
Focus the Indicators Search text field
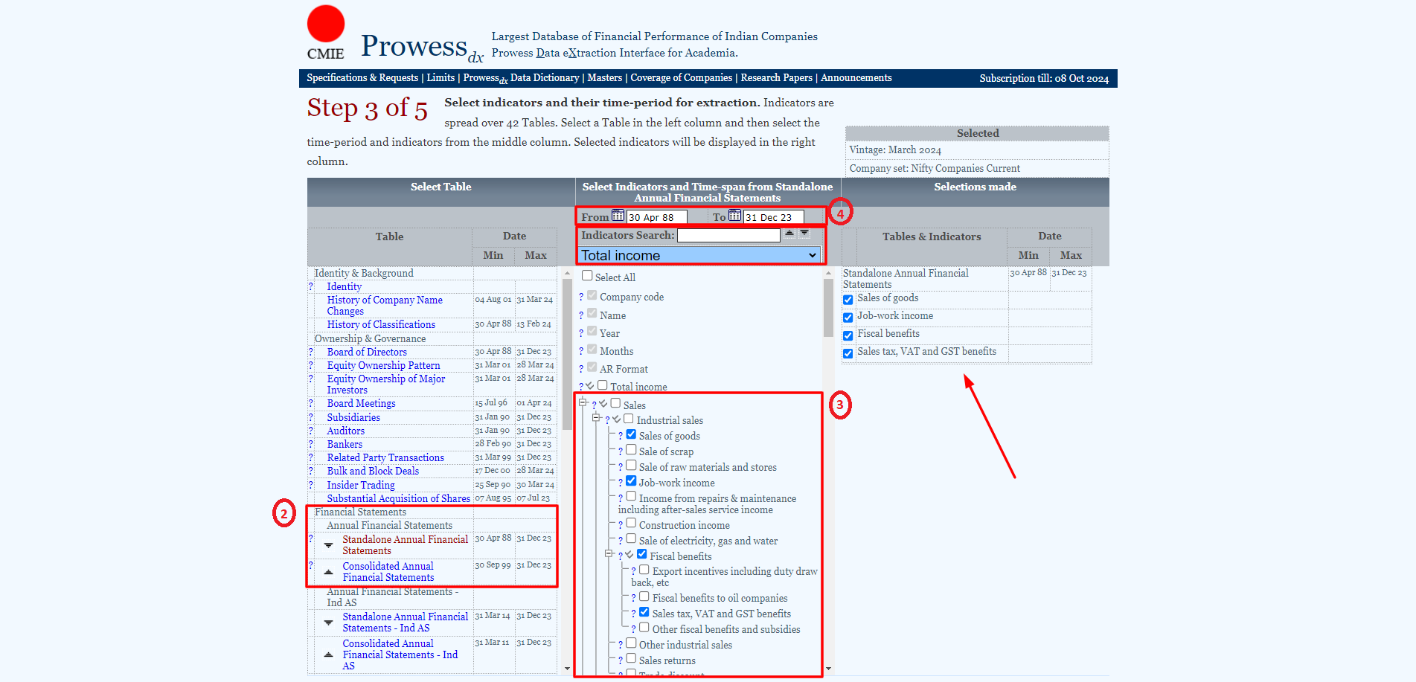(x=728, y=235)
